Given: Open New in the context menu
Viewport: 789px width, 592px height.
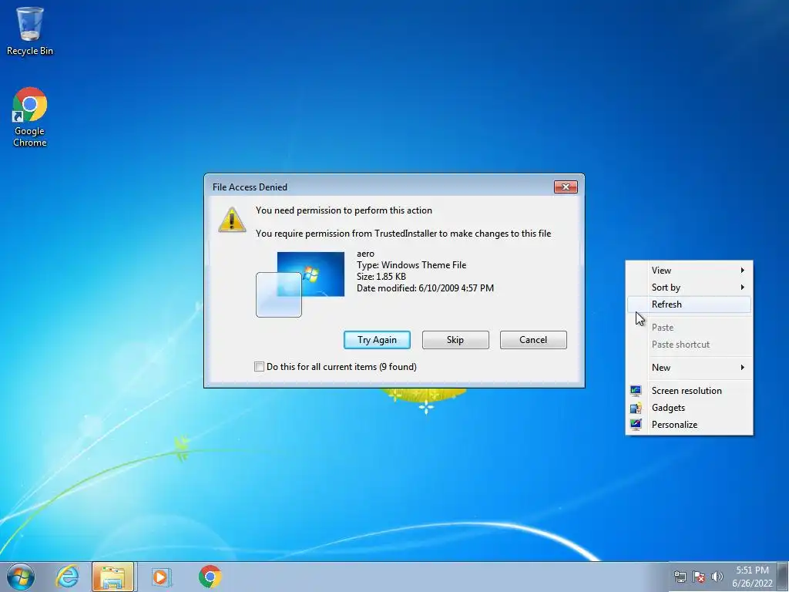Looking at the screenshot, I should 689,368.
